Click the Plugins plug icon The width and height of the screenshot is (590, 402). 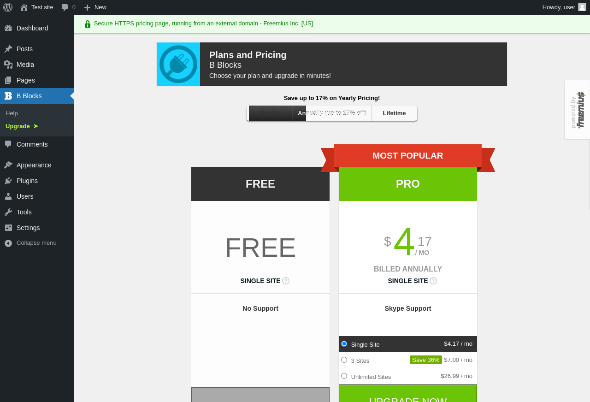click(8, 181)
